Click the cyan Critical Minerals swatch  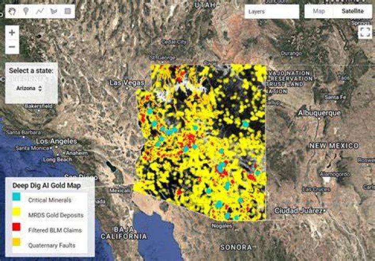(x=16, y=196)
